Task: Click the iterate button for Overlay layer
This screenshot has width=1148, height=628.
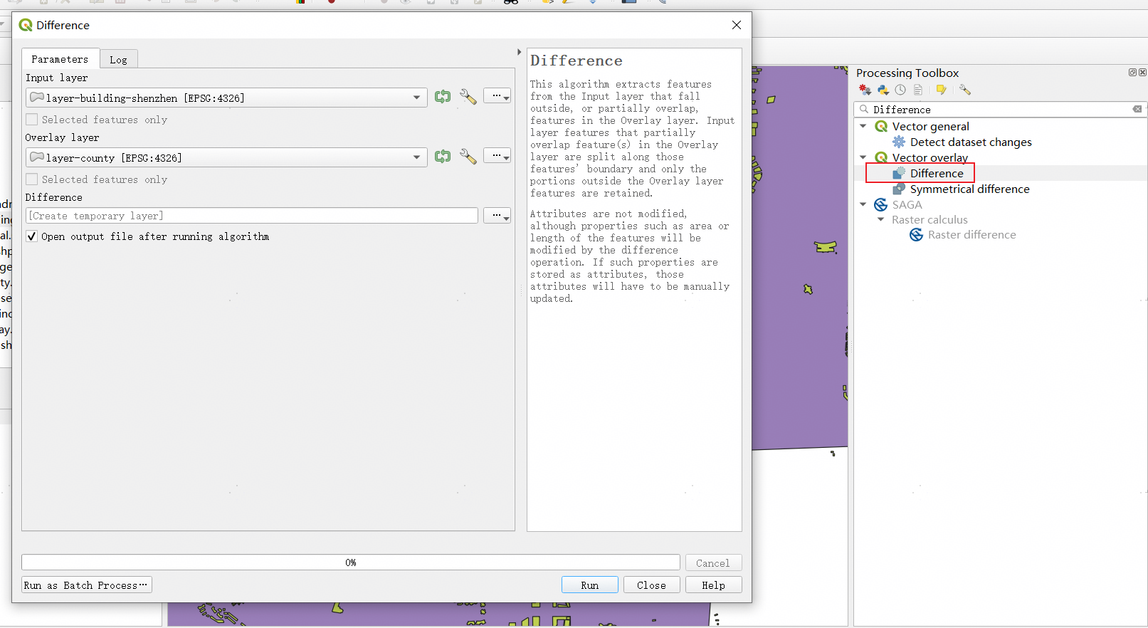Action: click(x=443, y=157)
